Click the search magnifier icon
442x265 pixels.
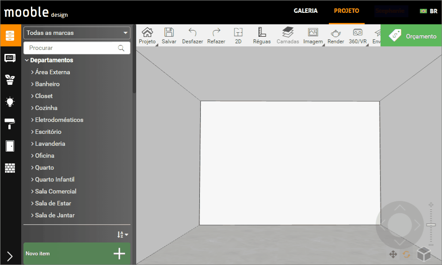pos(121,48)
